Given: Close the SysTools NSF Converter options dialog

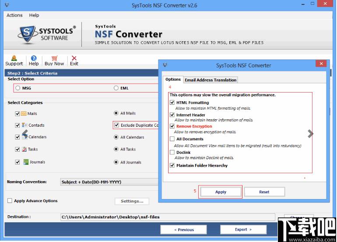Looking at the screenshot, I should point(321,64).
